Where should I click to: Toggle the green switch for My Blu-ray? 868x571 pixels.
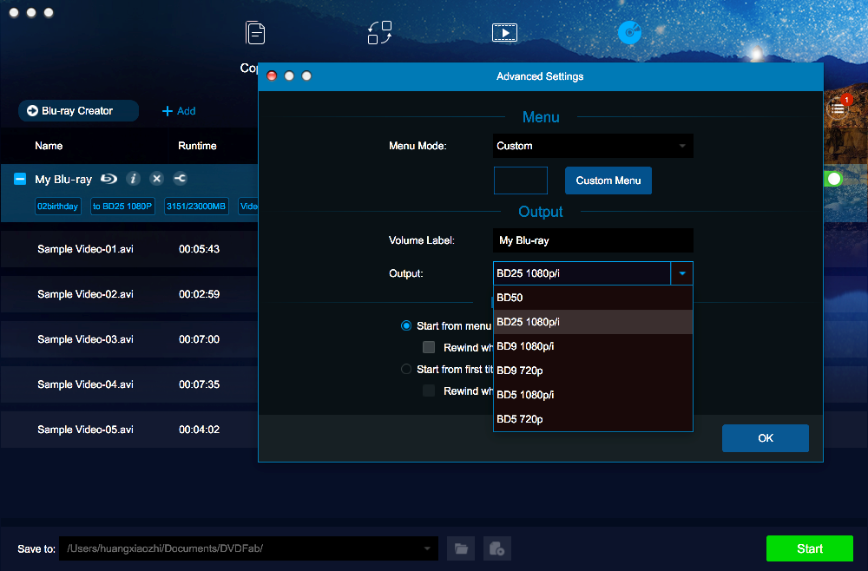(833, 179)
